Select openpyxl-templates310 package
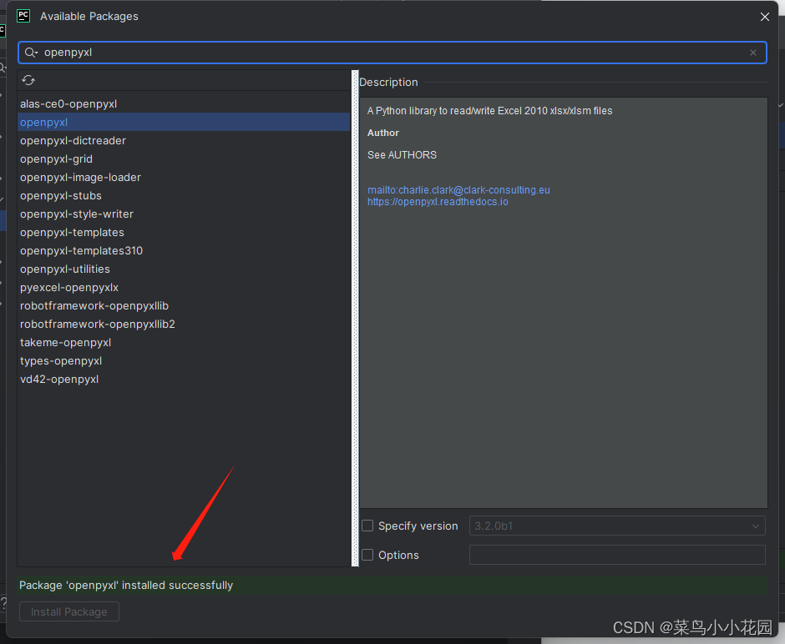The width and height of the screenshot is (785, 644). 184,250
